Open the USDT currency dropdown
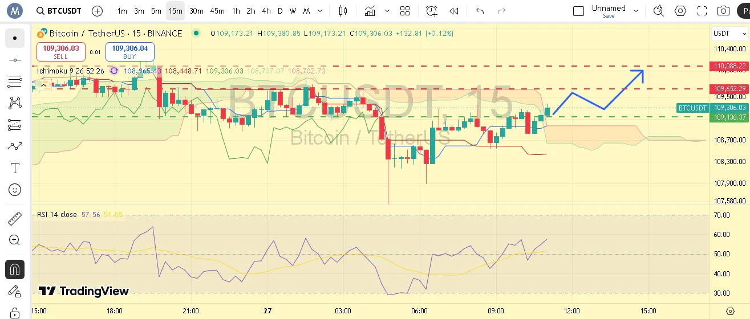750x319 pixels. (x=729, y=34)
